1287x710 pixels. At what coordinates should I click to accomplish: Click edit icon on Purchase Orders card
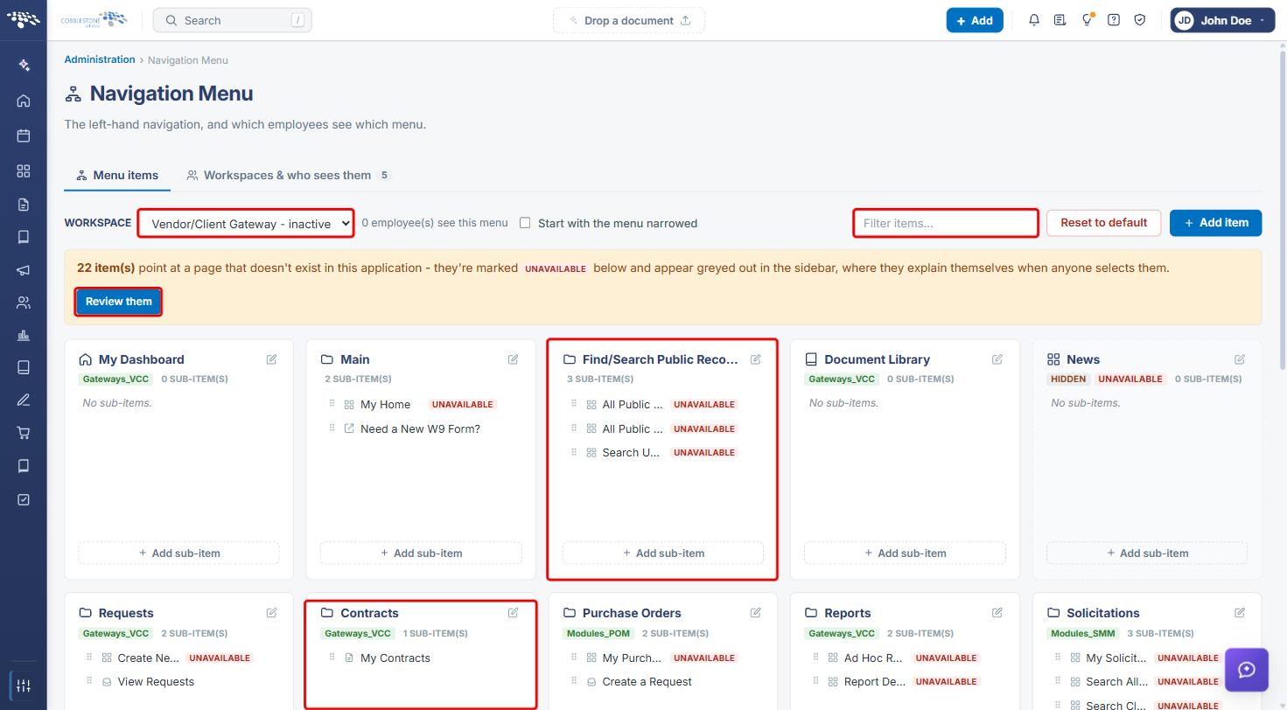click(x=755, y=613)
